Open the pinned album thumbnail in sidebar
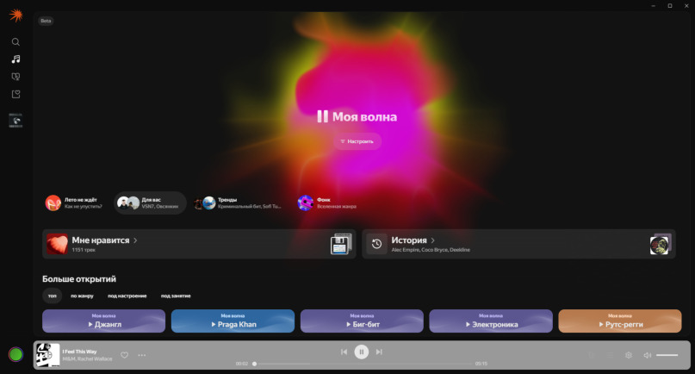Image resolution: width=695 pixels, height=374 pixels. pyautogui.click(x=16, y=121)
